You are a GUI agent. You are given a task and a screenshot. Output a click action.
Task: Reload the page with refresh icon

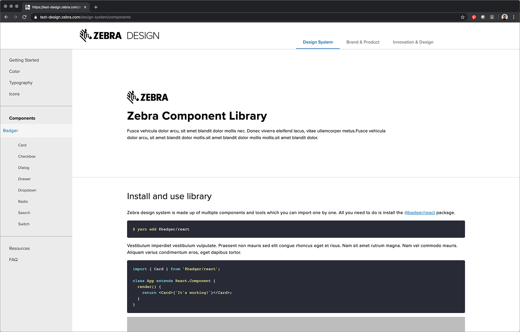(x=24, y=17)
